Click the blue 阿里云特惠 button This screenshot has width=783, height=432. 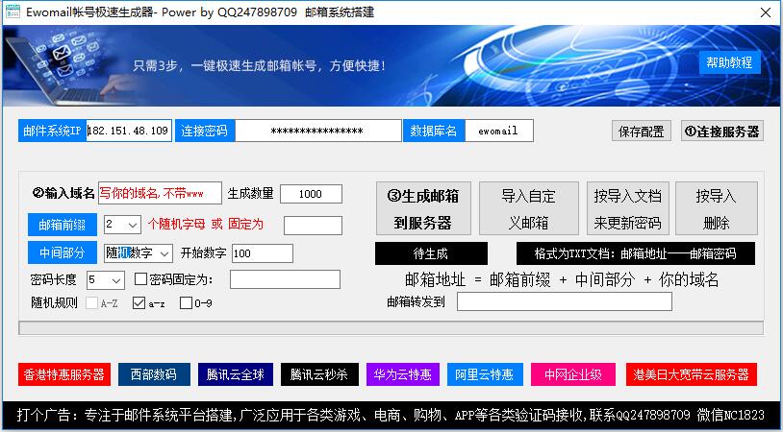[486, 374]
